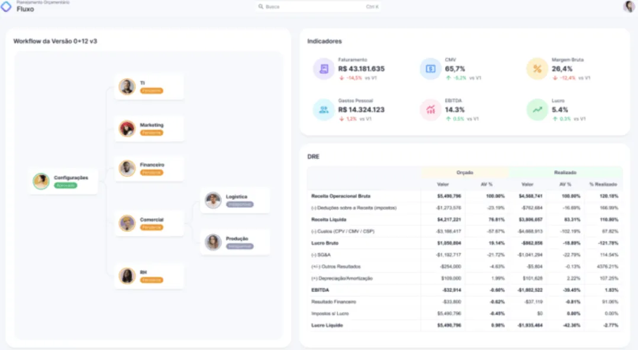638x350 pixels.
Task: Click the Produção node avatar
Action: click(x=213, y=242)
